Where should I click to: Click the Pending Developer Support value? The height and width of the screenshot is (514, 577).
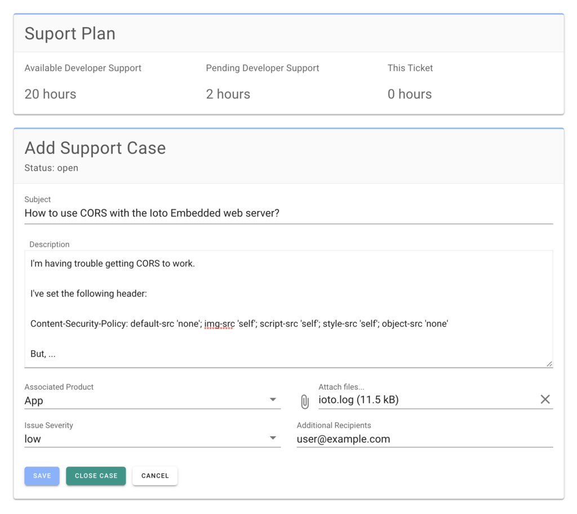(x=228, y=94)
